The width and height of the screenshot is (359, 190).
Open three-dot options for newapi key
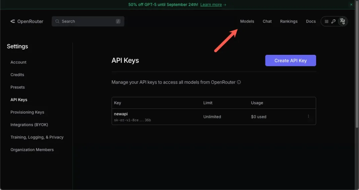[x=308, y=116]
